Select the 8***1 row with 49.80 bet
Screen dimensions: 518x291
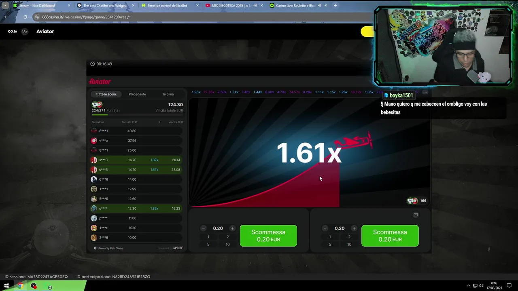(x=136, y=131)
